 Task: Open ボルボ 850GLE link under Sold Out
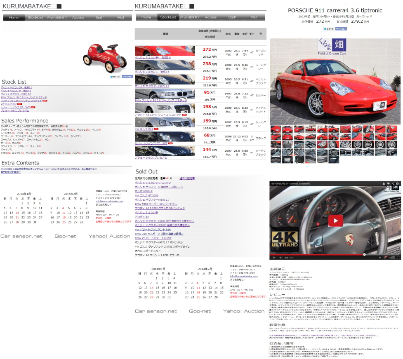pos(144,191)
